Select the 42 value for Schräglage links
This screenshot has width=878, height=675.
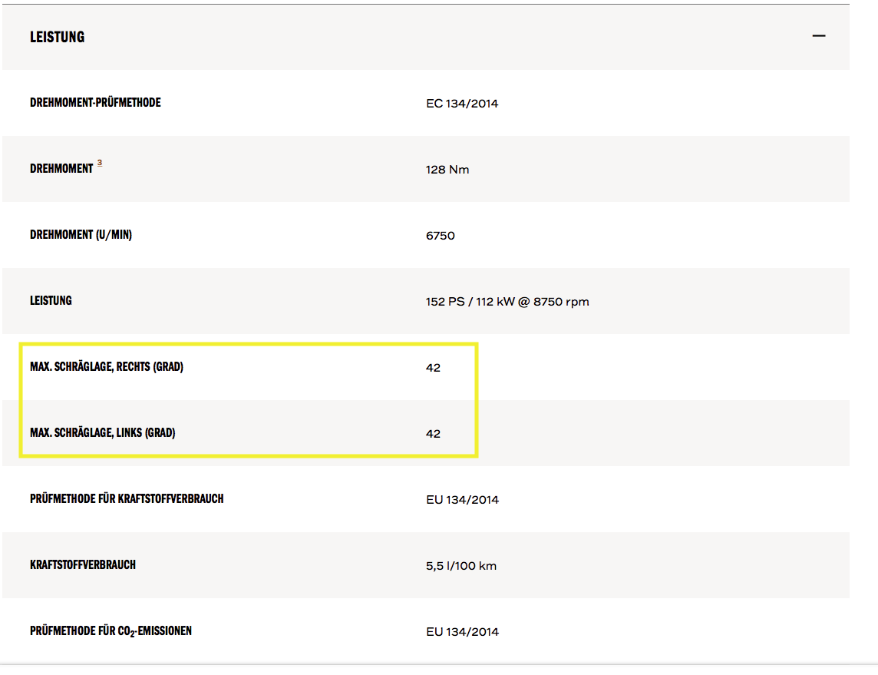[x=434, y=434]
